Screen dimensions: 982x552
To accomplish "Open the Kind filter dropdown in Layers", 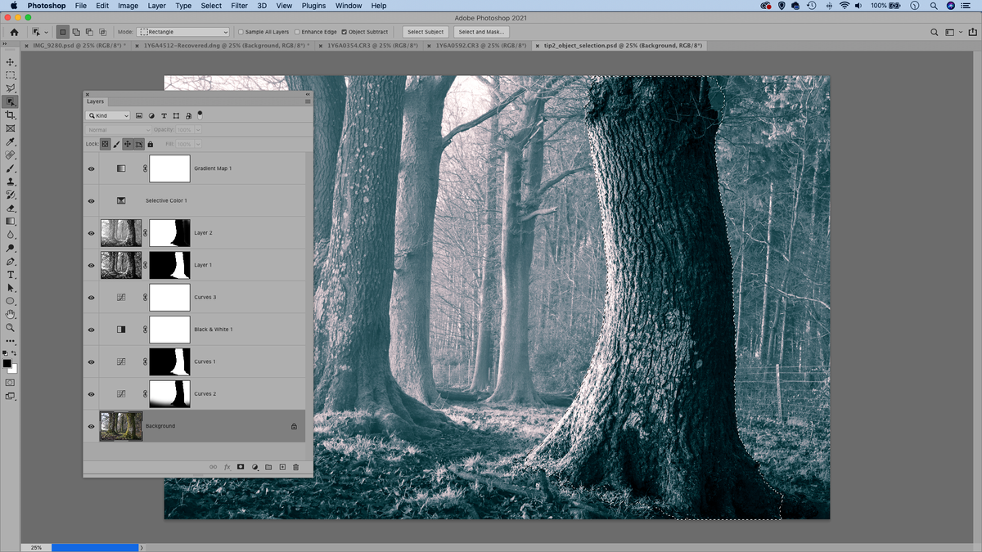I will tap(107, 114).
